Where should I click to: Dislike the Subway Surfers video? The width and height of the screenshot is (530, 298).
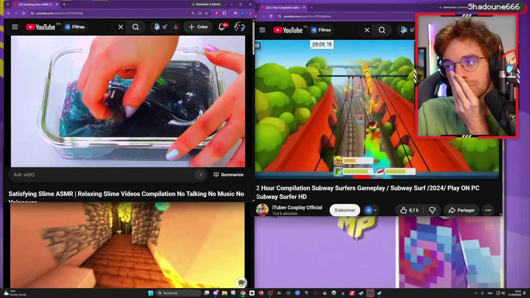coord(432,210)
